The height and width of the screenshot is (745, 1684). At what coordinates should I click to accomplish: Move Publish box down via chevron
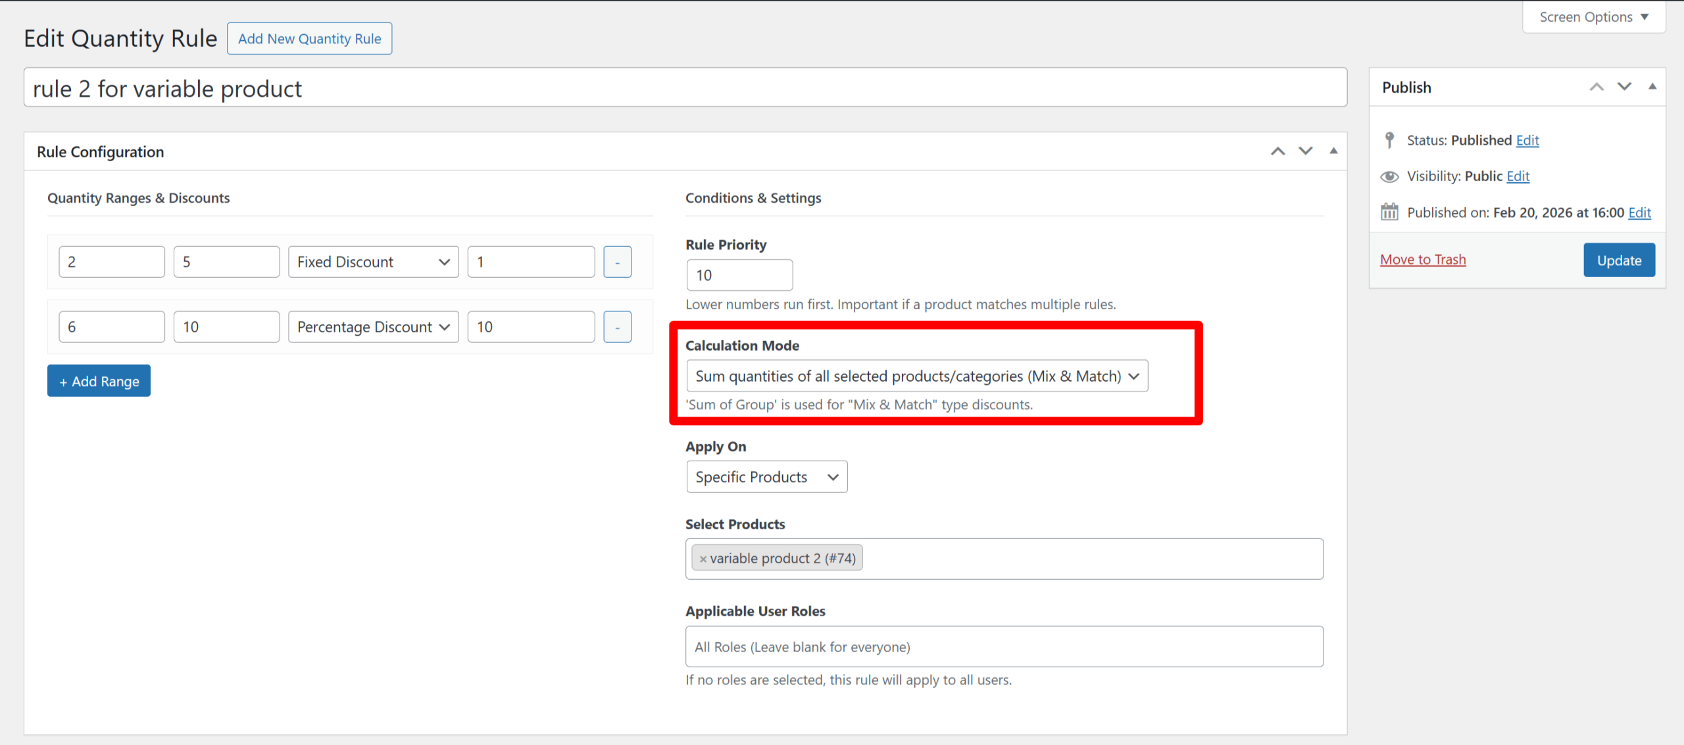[1624, 86]
